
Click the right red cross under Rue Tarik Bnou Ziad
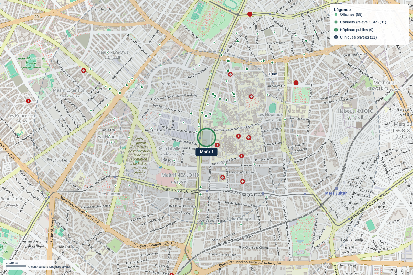[x=249, y=138]
